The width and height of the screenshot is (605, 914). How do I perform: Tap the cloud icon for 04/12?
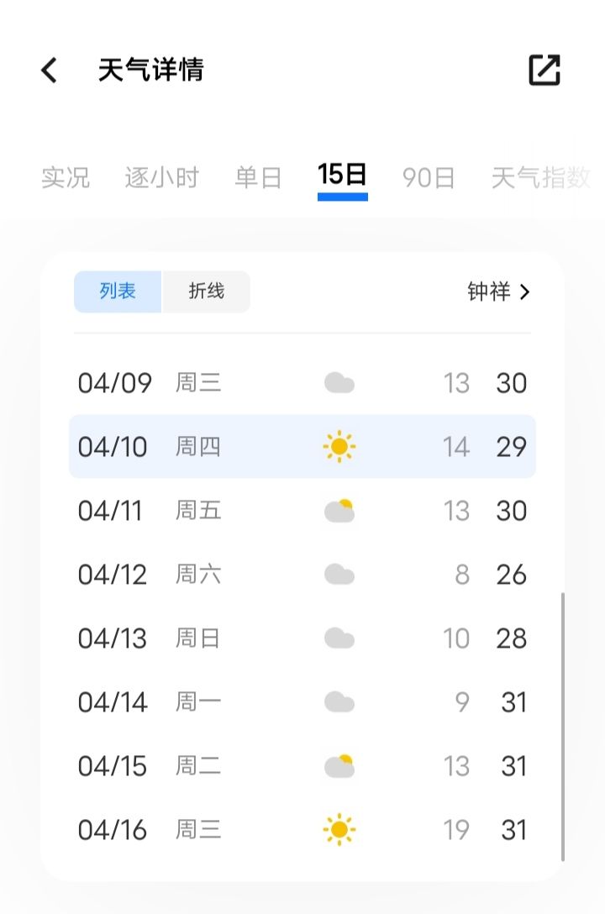(339, 574)
